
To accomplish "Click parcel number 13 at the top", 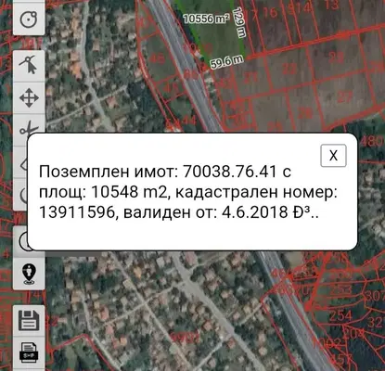I will [331, 5].
